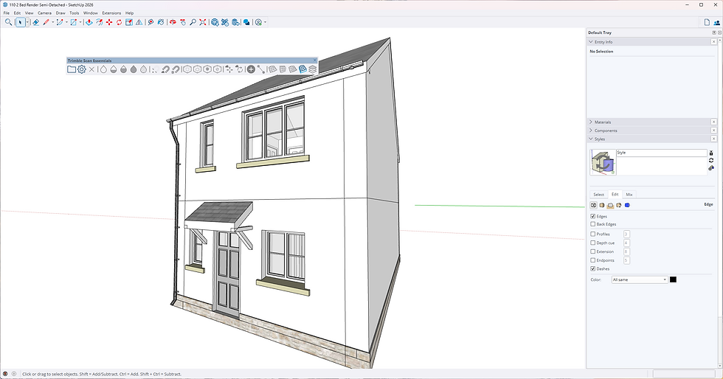Switch to the Edit tab in Styles
Image resolution: width=723 pixels, height=379 pixels.
(x=615, y=195)
